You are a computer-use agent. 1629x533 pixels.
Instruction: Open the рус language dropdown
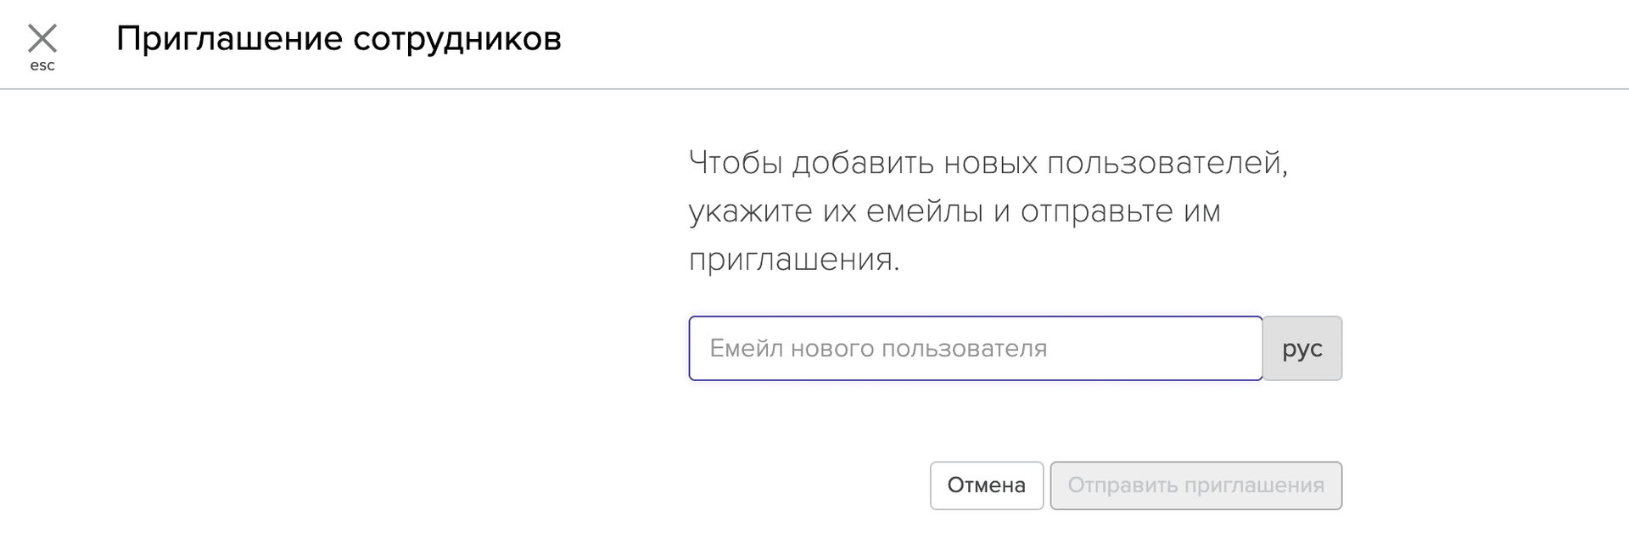tap(1302, 349)
